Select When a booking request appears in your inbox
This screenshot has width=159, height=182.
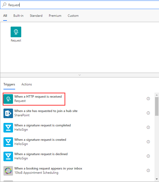click(48, 168)
